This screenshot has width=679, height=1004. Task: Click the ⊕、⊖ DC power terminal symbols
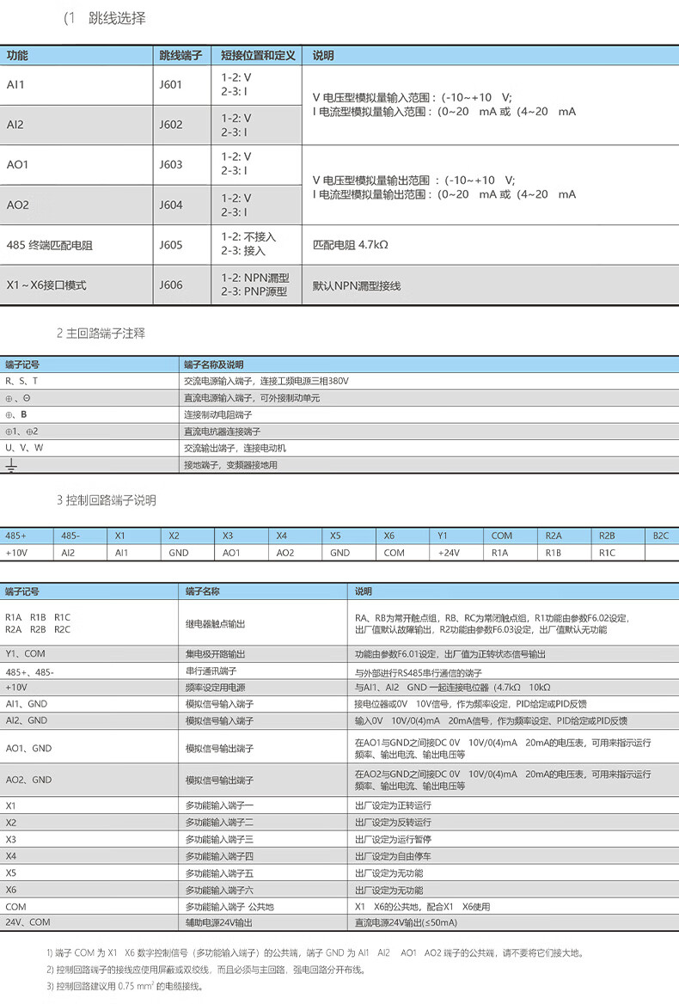coord(18,398)
